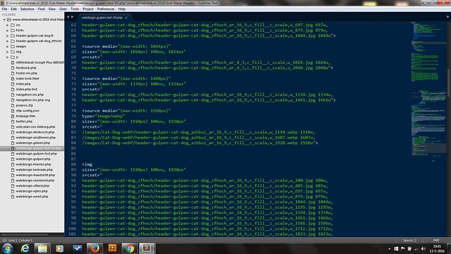Image resolution: width=451 pixels, height=254 pixels.
Task: Open navigation-inc.php-org file
Action: pos(33,100)
